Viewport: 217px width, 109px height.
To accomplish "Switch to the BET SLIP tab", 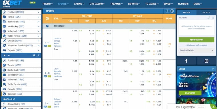I will click(186, 13).
